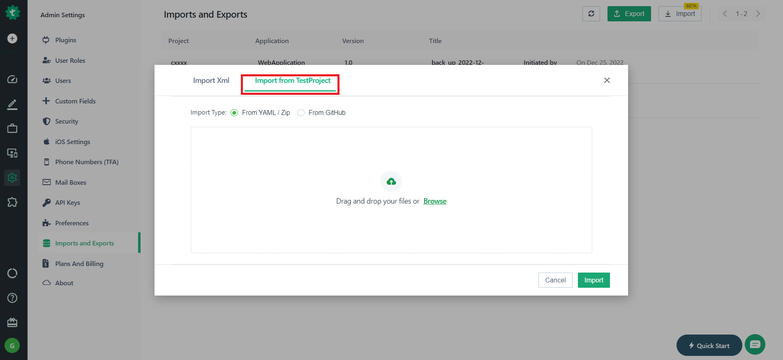This screenshot has height=360, width=783.
Task: Open API Keys settings
Action: [67, 203]
